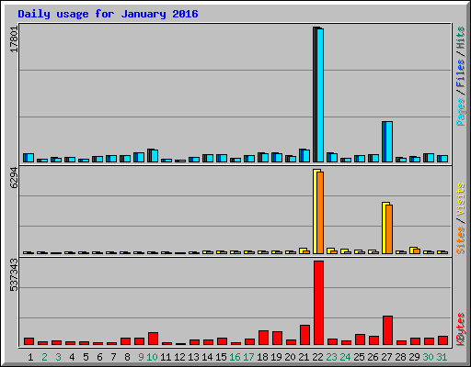471x367 pixels.
Task: Click day 24 on the x-axis
Action: pyautogui.click(x=345, y=357)
